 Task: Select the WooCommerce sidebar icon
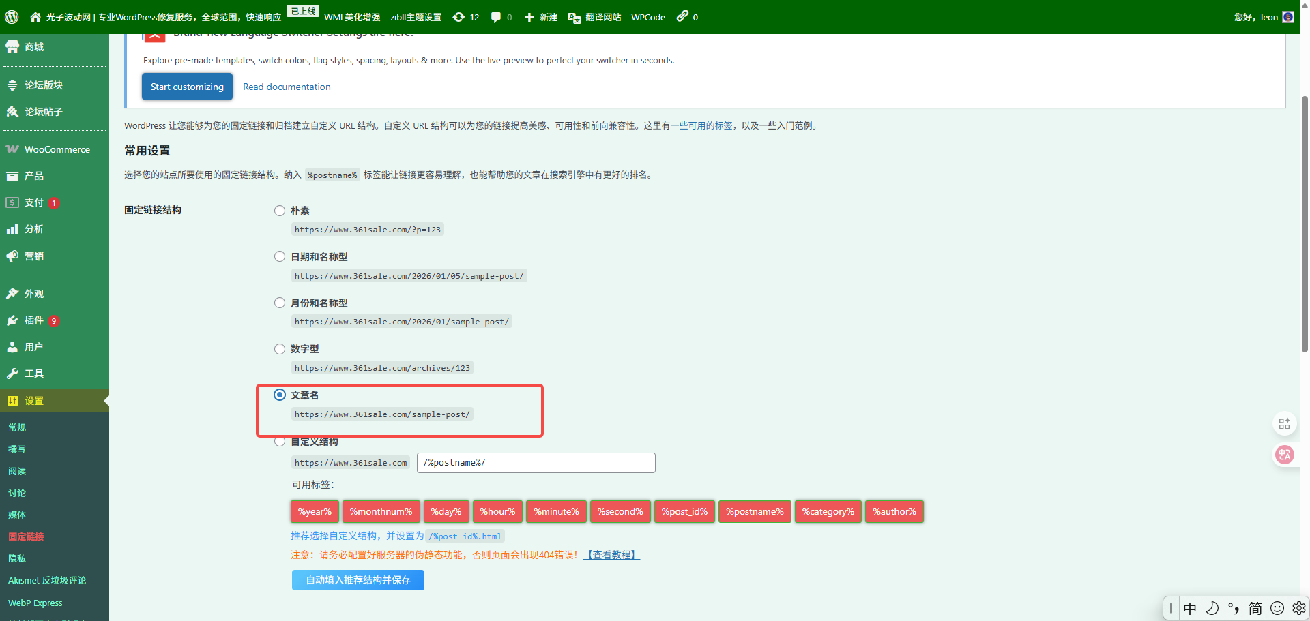pos(12,149)
